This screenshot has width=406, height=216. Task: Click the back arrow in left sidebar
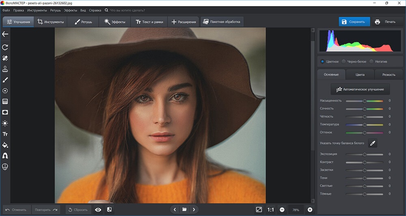pos(5,34)
